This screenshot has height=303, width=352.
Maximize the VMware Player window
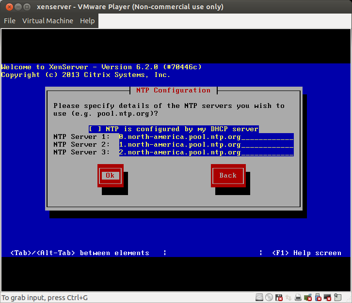27,7
